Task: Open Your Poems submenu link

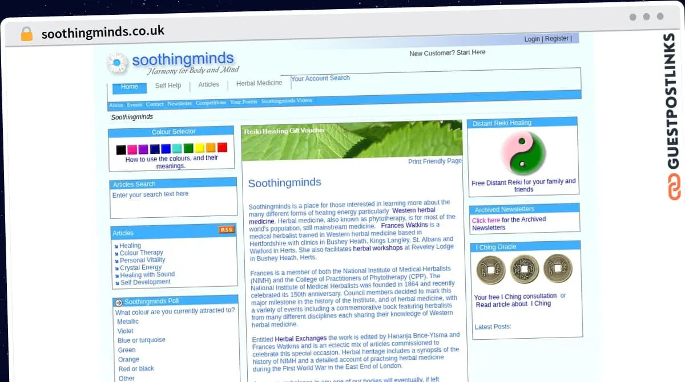Action: (244, 102)
